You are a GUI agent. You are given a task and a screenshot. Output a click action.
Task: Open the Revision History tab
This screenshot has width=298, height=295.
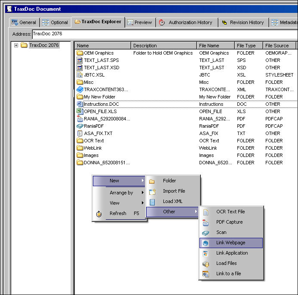pos(244,22)
